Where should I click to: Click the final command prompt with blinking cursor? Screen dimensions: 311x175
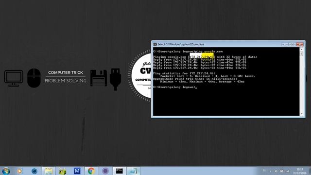pos(175,87)
